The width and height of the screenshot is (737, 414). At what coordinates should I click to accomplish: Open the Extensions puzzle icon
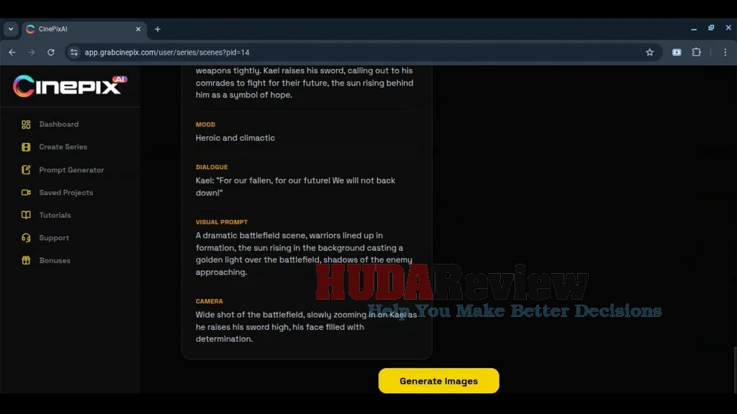tap(697, 52)
